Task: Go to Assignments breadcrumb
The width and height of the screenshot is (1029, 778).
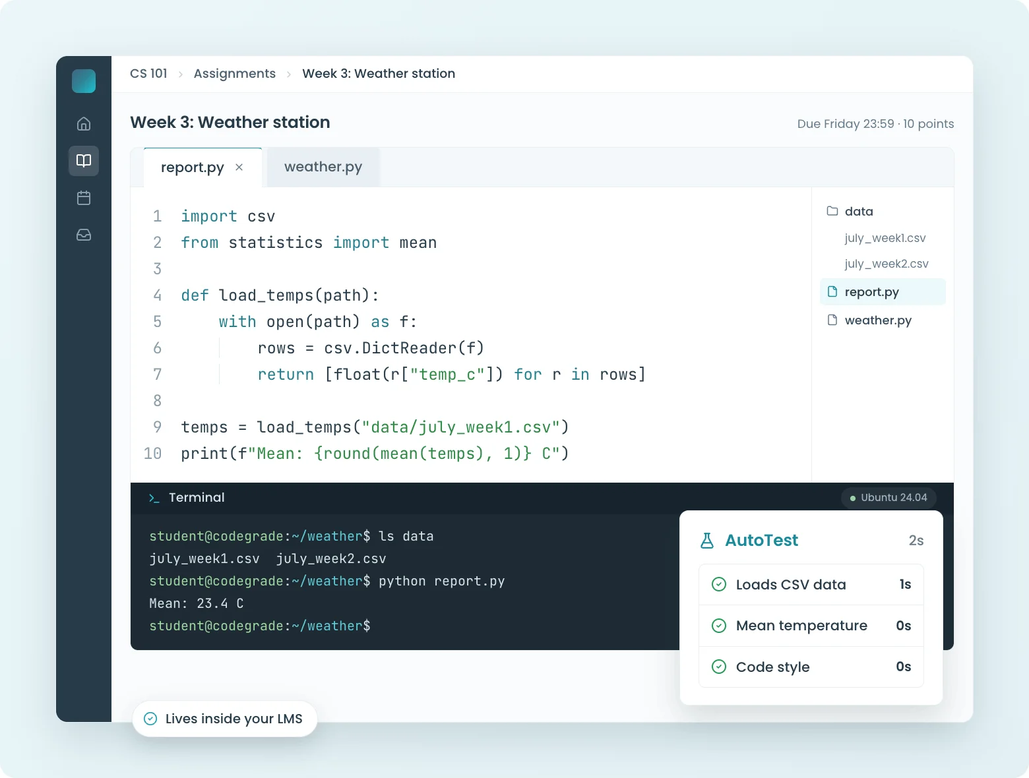Action: pos(235,73)
